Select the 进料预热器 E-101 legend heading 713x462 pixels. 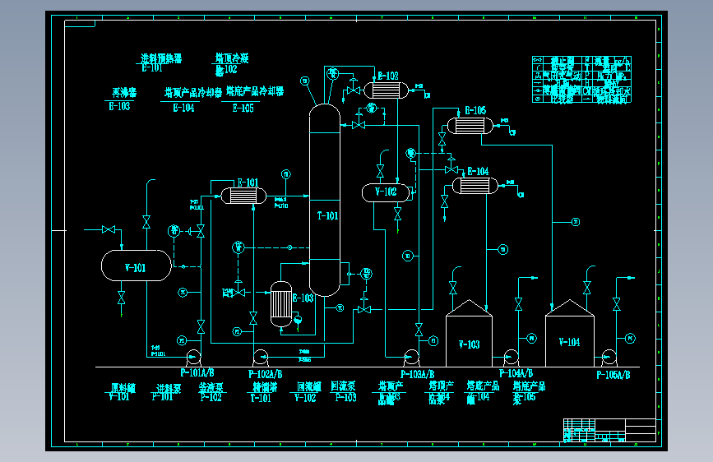[160, 63]
